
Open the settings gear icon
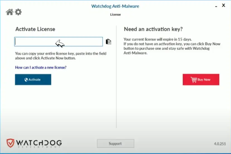18,12
